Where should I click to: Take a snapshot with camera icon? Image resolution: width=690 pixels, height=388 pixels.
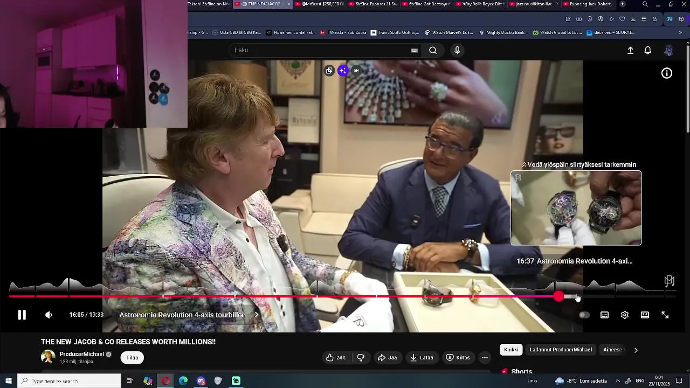coord(579,19)
